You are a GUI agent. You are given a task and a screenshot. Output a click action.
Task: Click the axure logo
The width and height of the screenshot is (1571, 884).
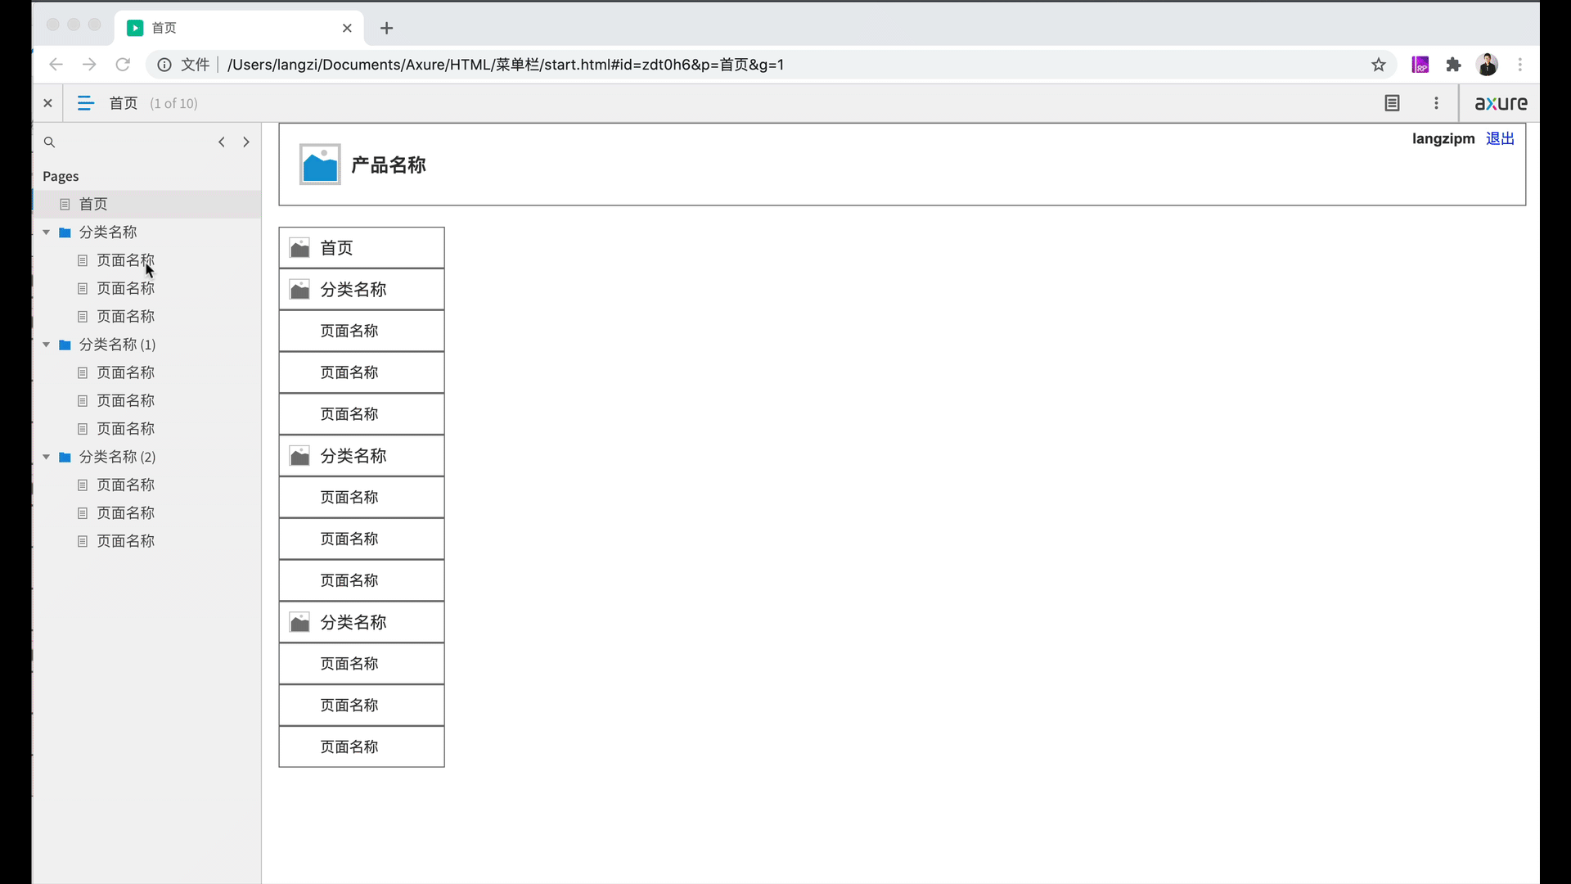click(1501, 103)
